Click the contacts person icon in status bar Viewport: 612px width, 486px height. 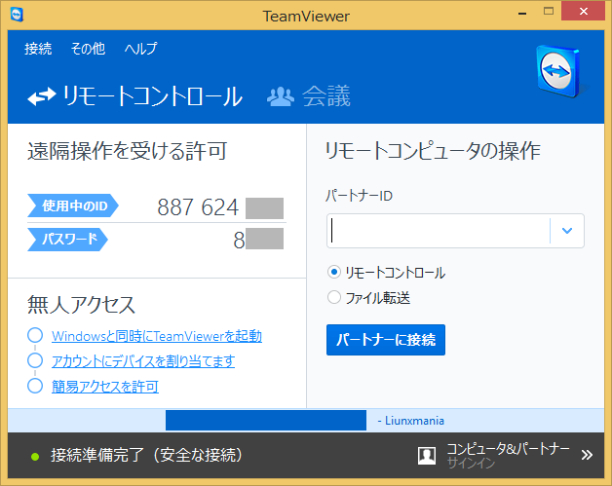point(427,455)
